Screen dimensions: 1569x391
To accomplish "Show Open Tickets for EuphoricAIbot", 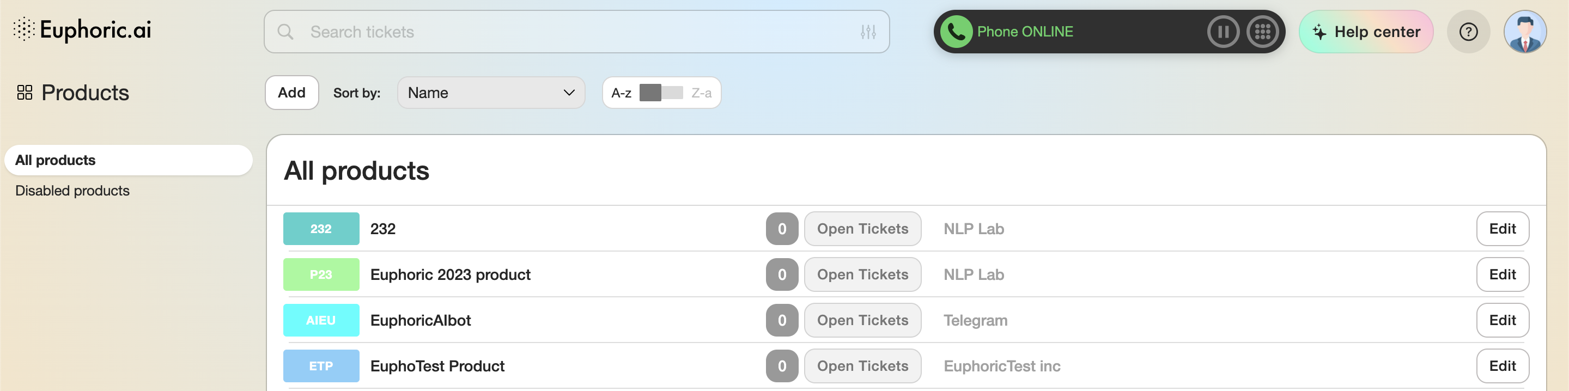I will pos(862,320).
